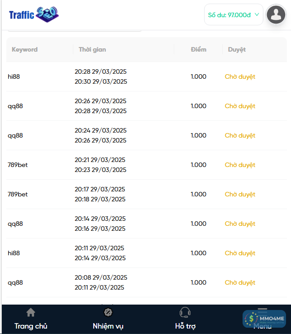This screenshot has width=291, height=334.
Task: Click the Duyệt column header
Action: (x=237, y=49)
